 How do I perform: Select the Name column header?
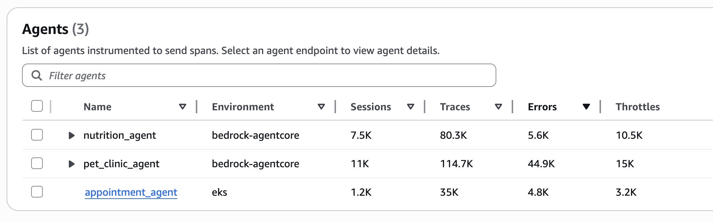click(x=97, y=107)
